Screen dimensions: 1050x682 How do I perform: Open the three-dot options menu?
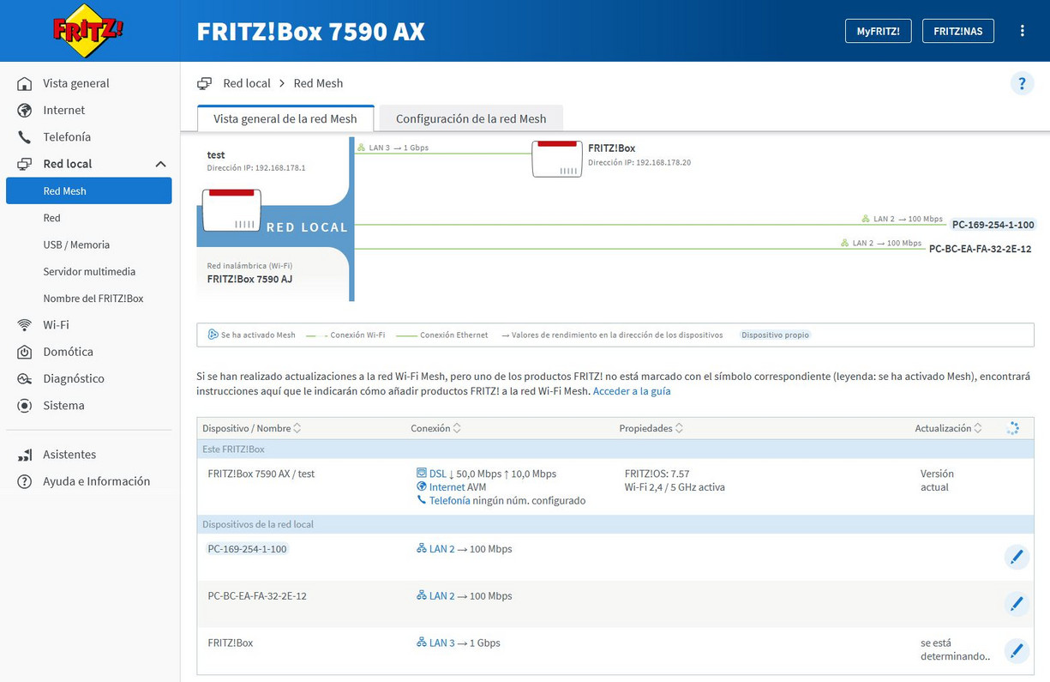(1023, 31)
